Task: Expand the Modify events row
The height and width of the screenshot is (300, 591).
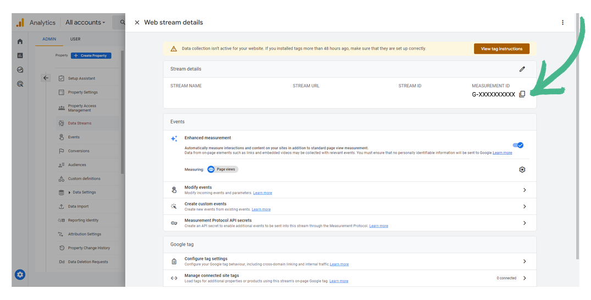Action: 524,190
